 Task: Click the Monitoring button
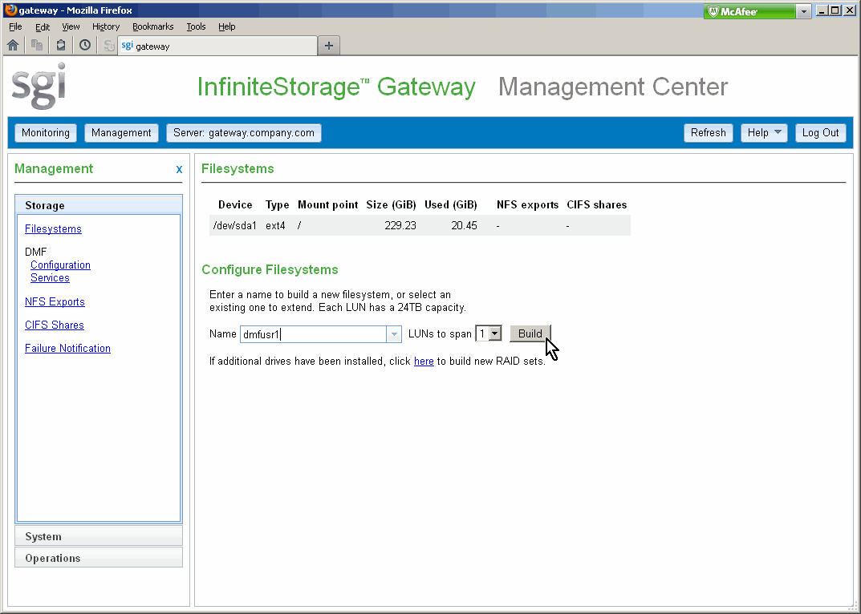tap(46, 133)
